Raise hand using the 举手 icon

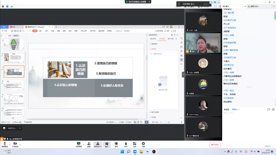pyautogui.click(x=126, y=144)
